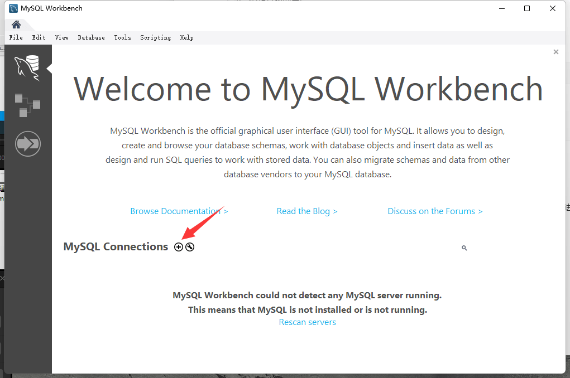Open the Edit menu

39,37
